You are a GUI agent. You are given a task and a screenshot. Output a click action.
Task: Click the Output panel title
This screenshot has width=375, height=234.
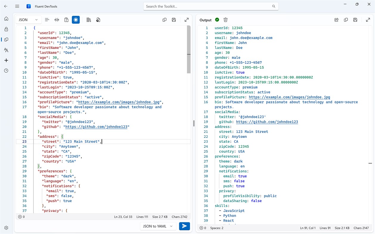pyautogui.click(x=206, y=20)
